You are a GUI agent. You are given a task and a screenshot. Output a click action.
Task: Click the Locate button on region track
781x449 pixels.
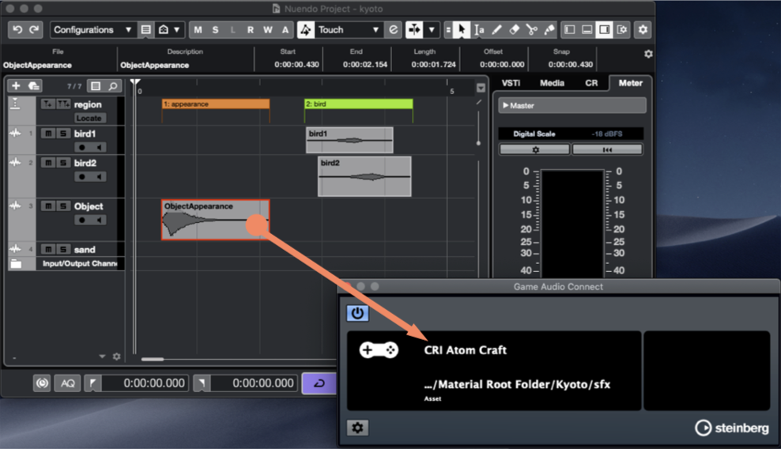pyautogui.click(x=89, y=118)
